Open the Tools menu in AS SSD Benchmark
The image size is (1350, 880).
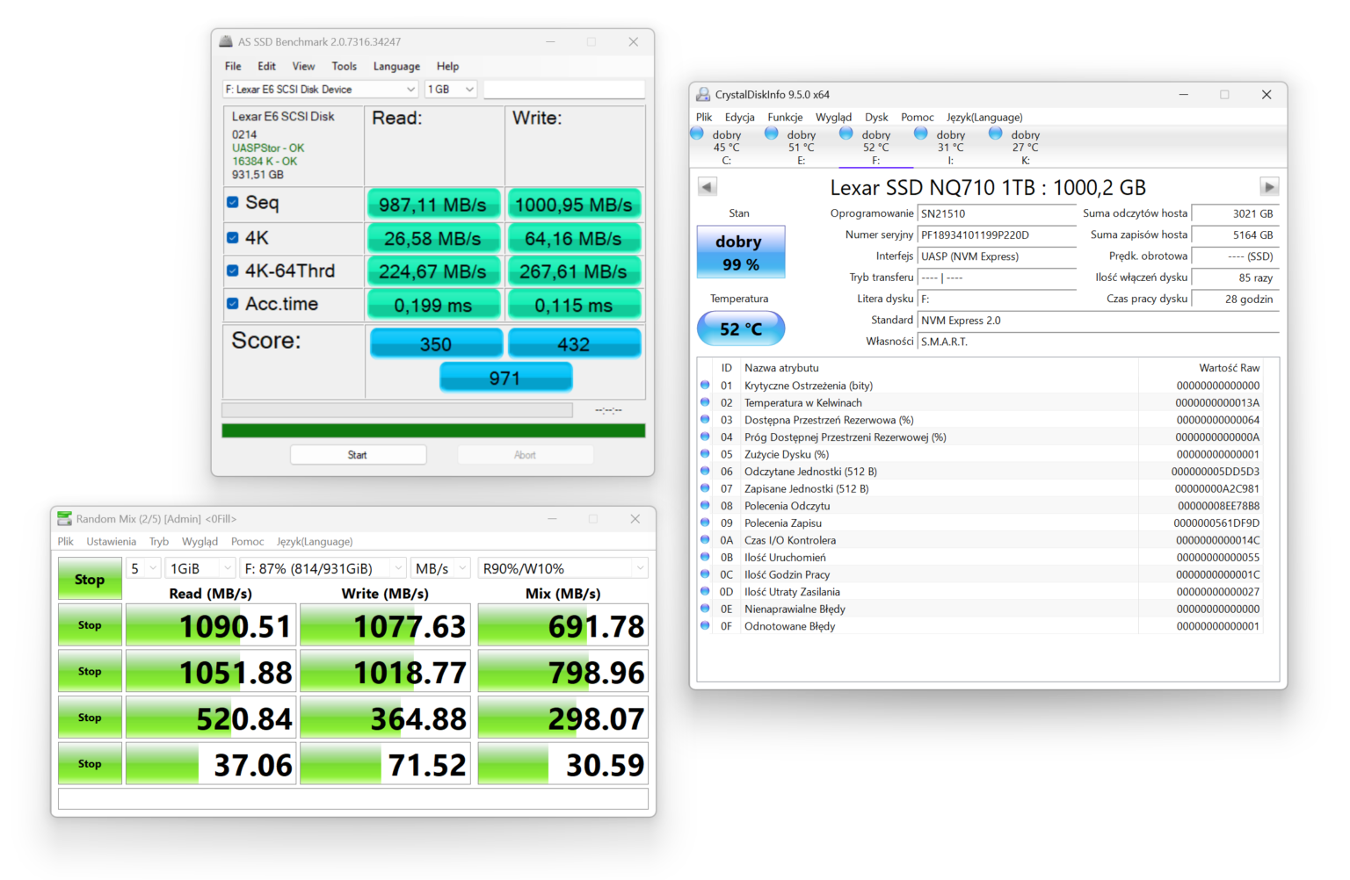344,66
